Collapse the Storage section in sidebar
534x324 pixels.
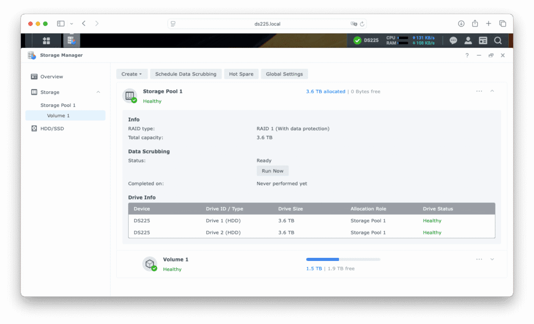click(x=98, y=92)
